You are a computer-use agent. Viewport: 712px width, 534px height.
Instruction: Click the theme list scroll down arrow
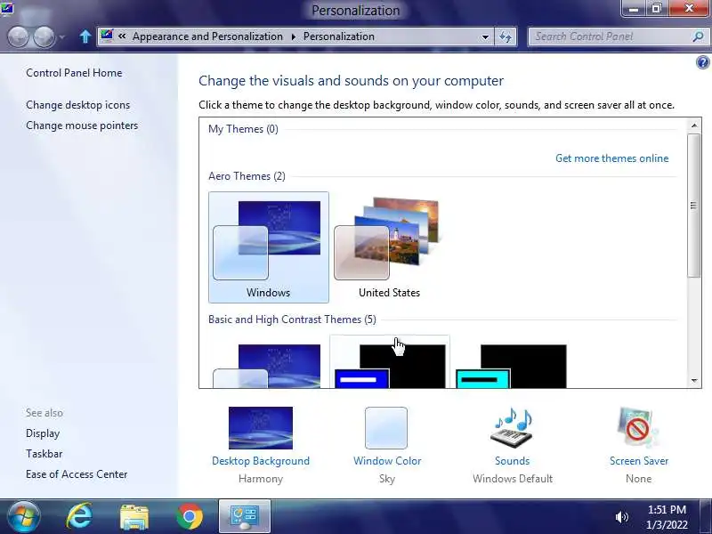(694, 381)
